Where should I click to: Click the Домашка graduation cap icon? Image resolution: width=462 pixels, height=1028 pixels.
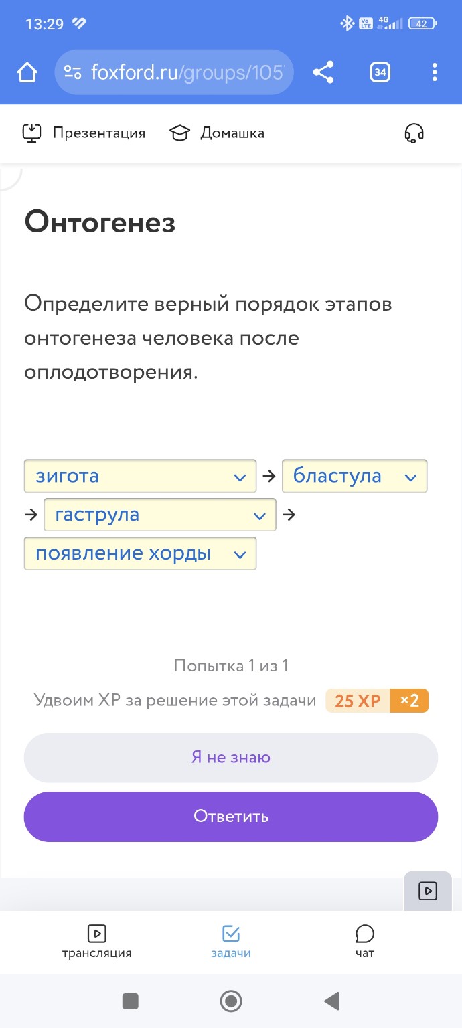point(179,133)
